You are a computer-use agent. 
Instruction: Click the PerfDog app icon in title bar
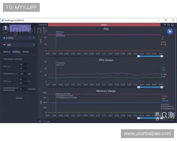[3, 20]
